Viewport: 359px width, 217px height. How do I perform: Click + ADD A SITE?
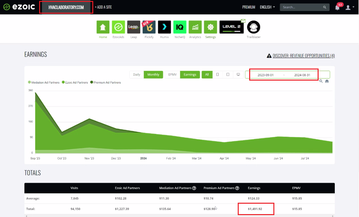tap(103, 7)
